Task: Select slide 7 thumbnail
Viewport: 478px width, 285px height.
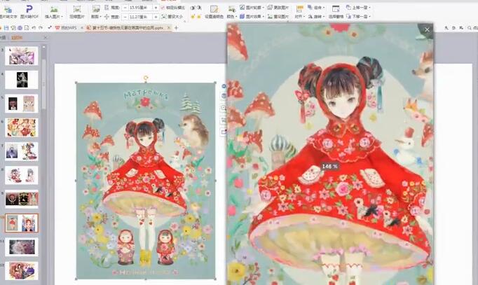Action: (21, 151)
